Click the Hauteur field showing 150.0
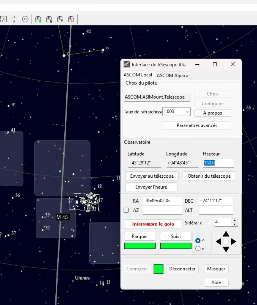 [x=218, y=163]
